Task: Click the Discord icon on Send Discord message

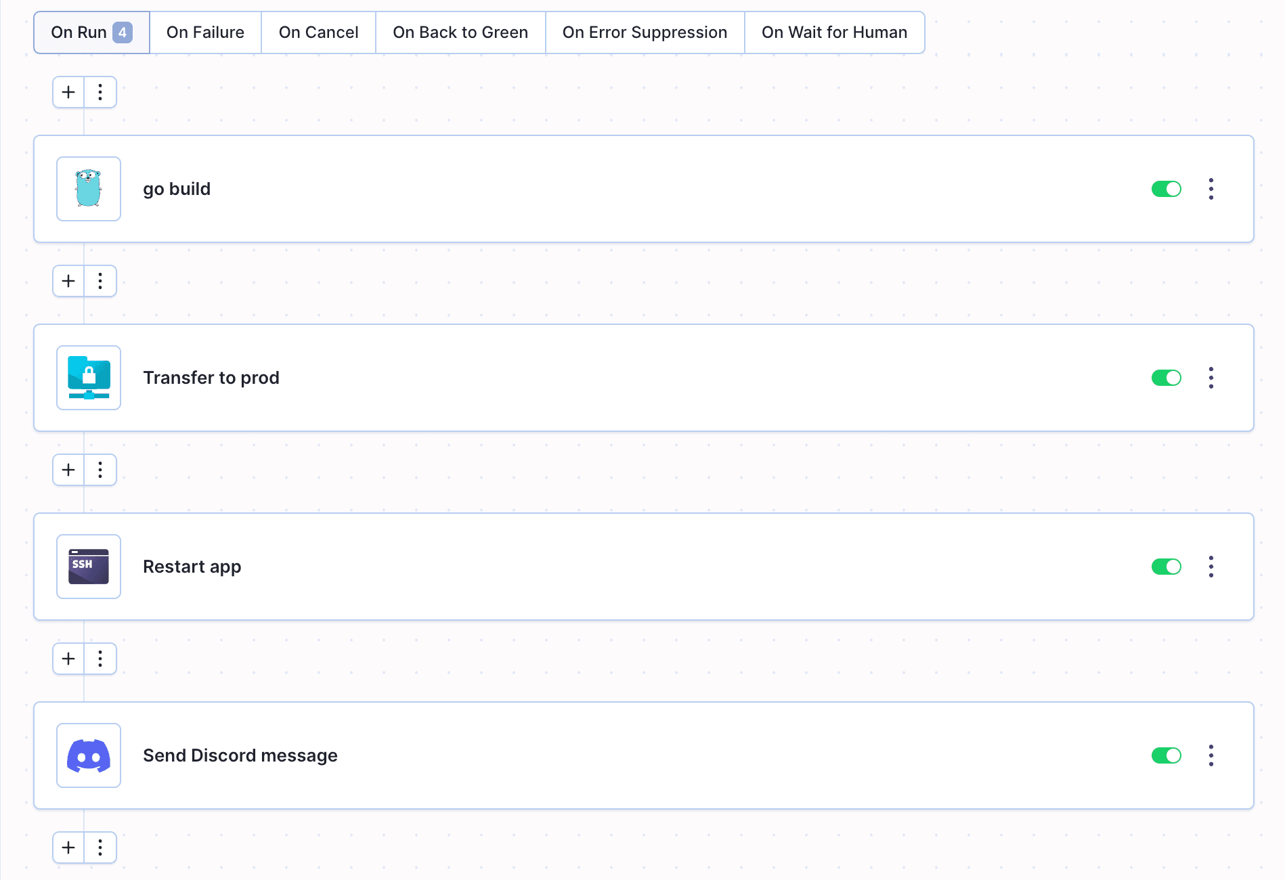Action: pyautogui.click(x=88, y=755)
